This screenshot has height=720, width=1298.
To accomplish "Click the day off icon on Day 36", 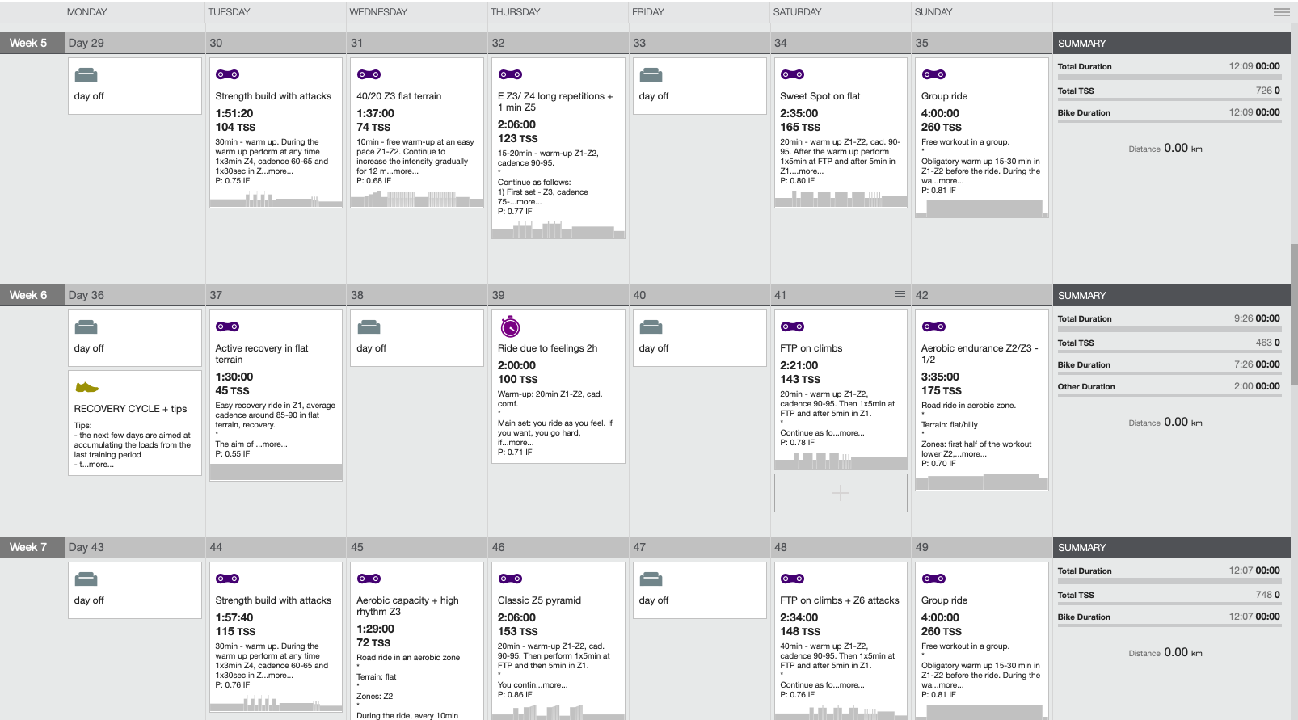I will [x=86, y=327].
